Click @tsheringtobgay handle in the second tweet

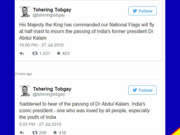tap(49, 94)
